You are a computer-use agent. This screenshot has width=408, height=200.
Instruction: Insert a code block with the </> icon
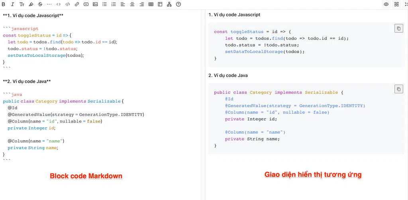(x=67, y=4)
